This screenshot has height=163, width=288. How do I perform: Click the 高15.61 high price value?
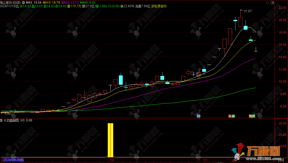pyautogui.click(x=37, y=6)
